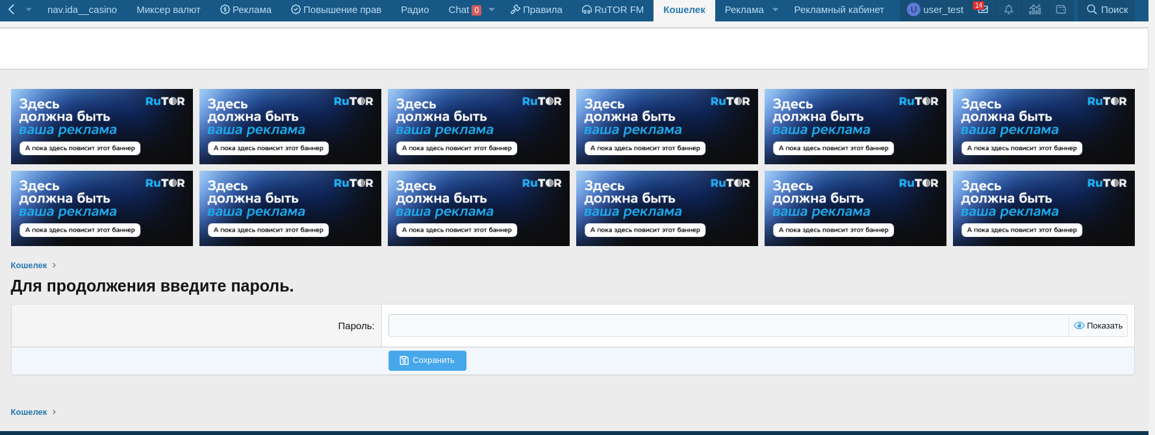Expand the Реклама dropdown next to Кошелек
Screen dimensions: 1155x435
pos(775,10)
